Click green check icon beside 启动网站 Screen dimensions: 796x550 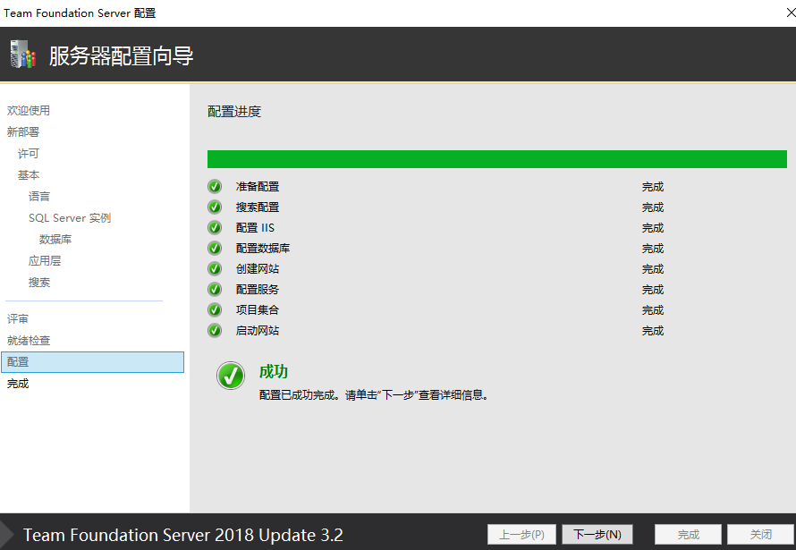pos(215,330)
